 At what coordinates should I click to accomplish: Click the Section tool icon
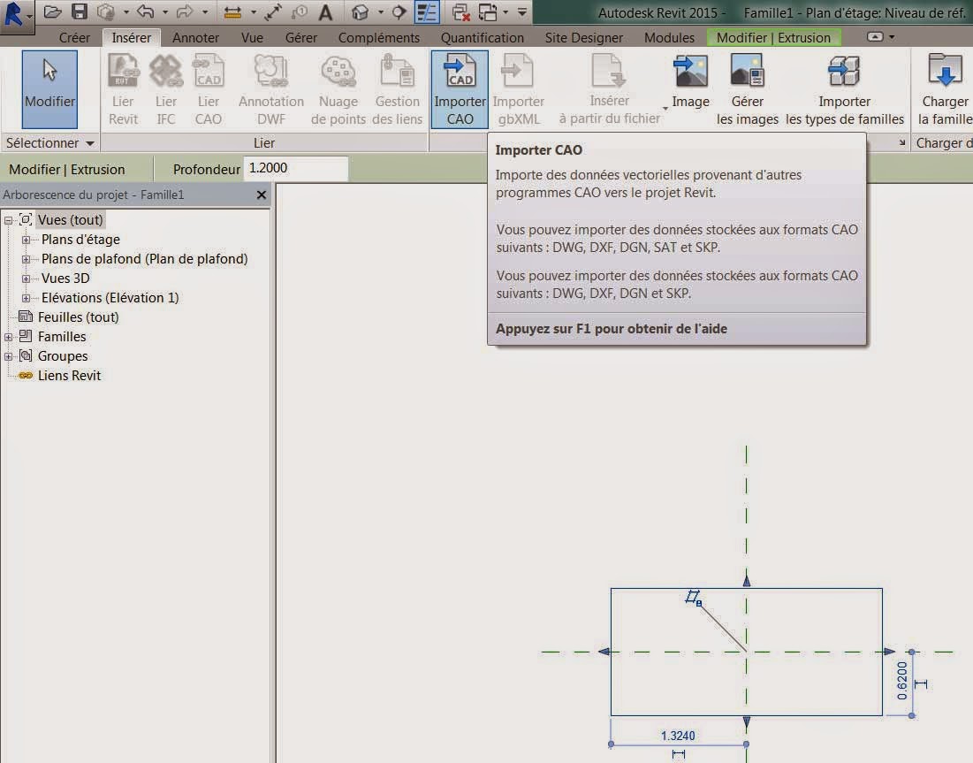tap(399, 11)
